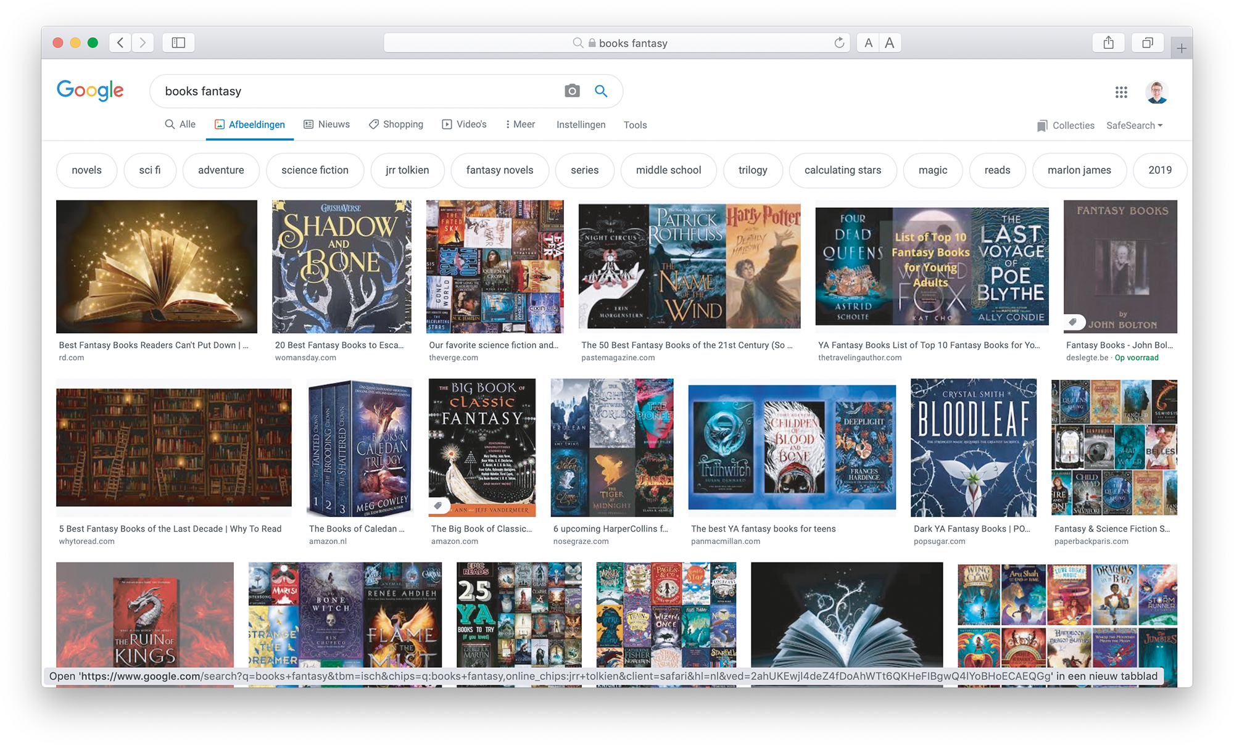Open '6 upcoming HarperCollins f...' link

[611, 529]
